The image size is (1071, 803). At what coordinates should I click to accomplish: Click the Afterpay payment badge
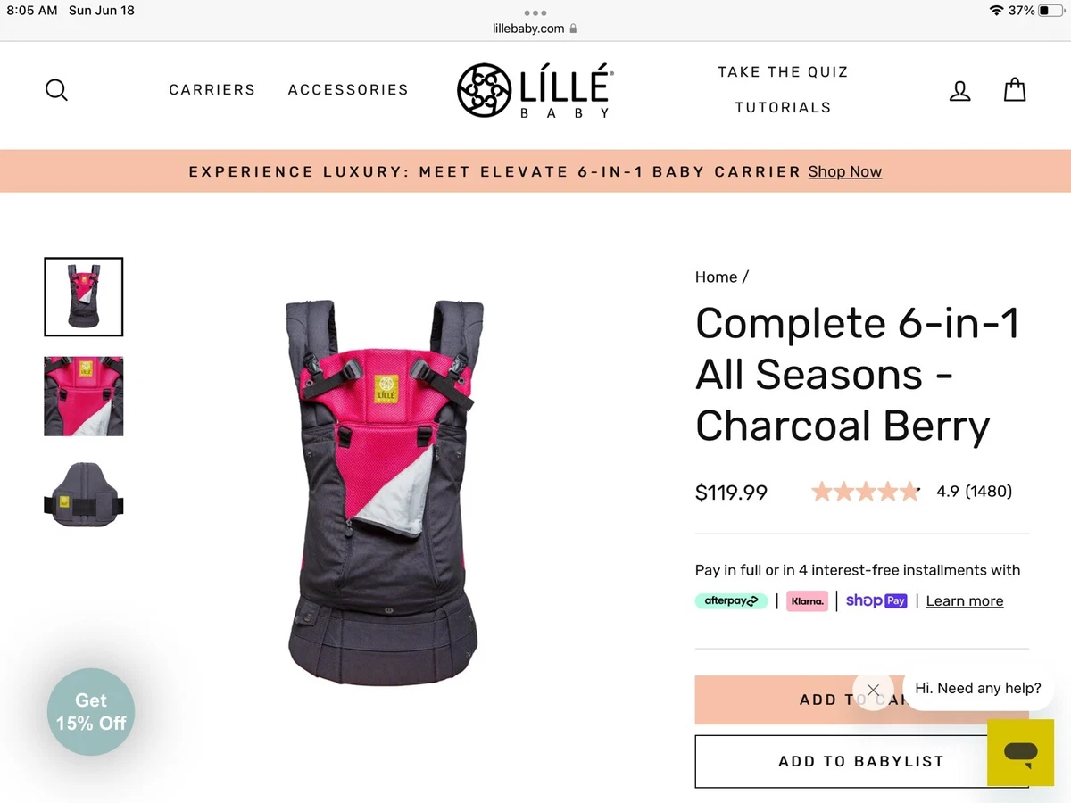731,600
